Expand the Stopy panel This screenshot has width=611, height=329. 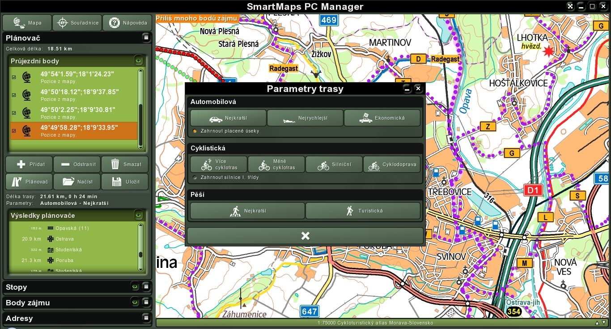click(x=145, y=287)
